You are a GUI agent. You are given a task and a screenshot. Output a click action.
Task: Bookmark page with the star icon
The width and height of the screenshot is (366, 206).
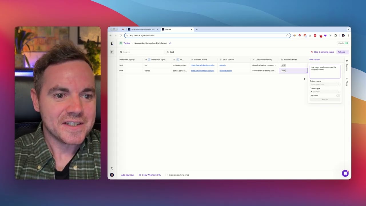click(x=287, y=35)
